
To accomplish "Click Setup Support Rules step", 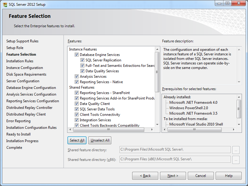I will [22, 41].
